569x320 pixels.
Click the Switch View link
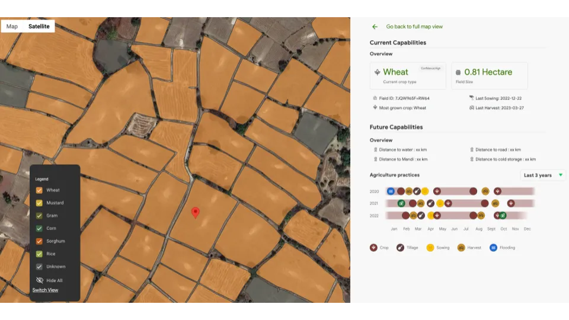(x=45, y=290)
